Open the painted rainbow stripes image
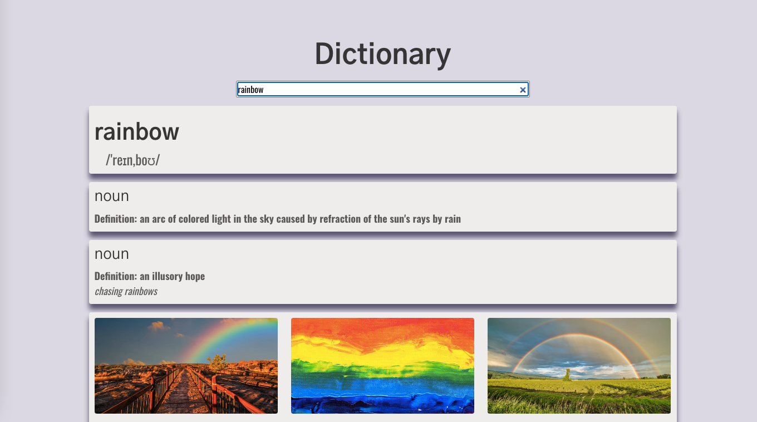The image size is (757, 422). [382, 366]
